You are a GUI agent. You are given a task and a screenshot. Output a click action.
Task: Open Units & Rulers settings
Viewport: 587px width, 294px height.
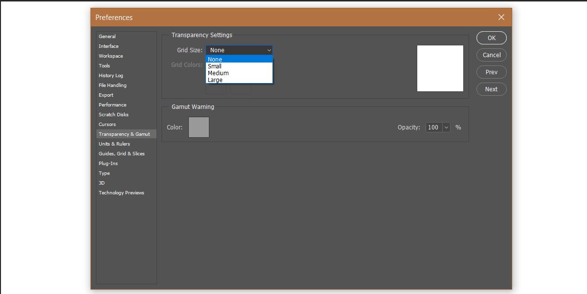(x=114, y=144)
